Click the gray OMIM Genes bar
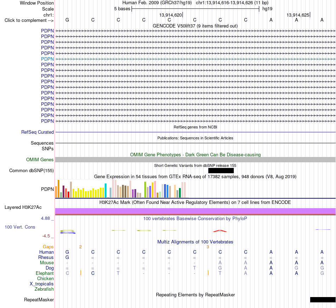The image size is (336, 308). [x=195, y=160]
